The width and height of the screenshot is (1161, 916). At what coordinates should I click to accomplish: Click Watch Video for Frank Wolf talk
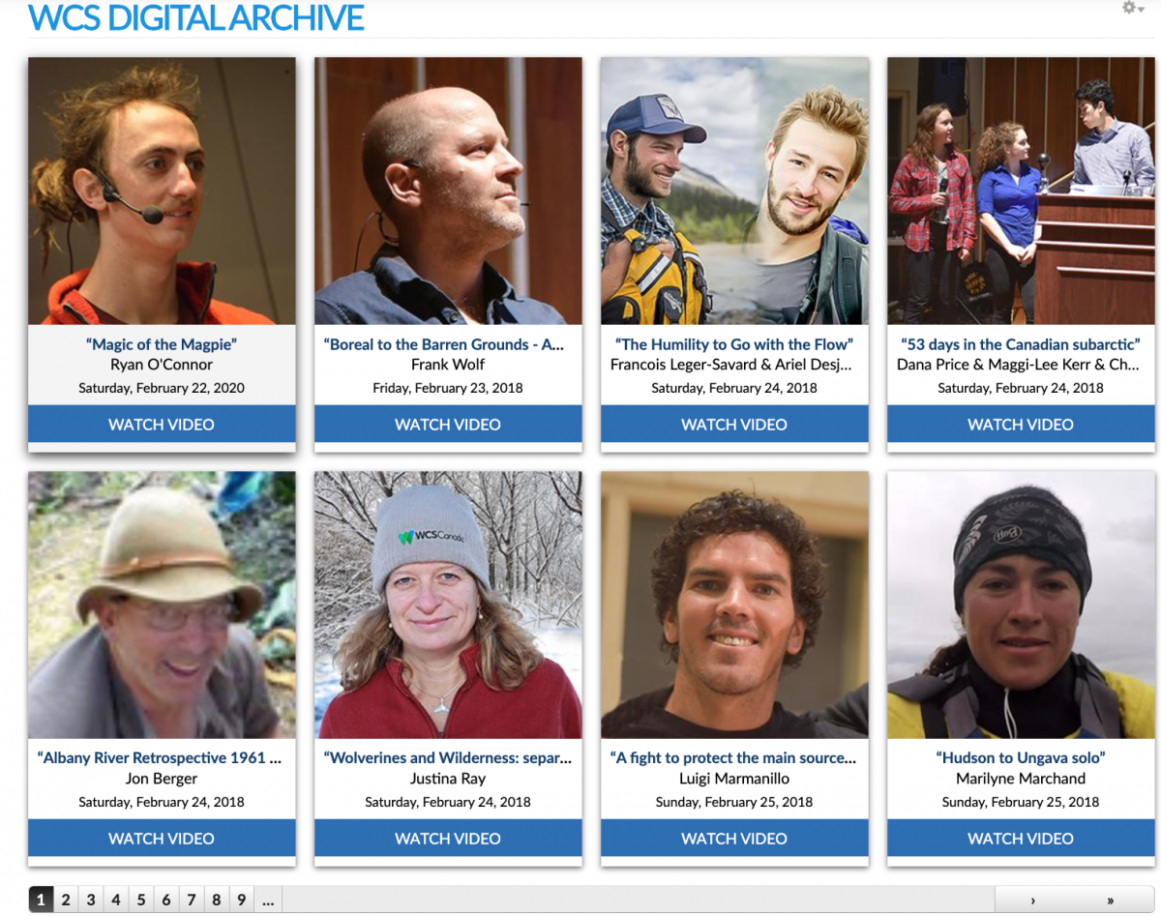[448, 424]
